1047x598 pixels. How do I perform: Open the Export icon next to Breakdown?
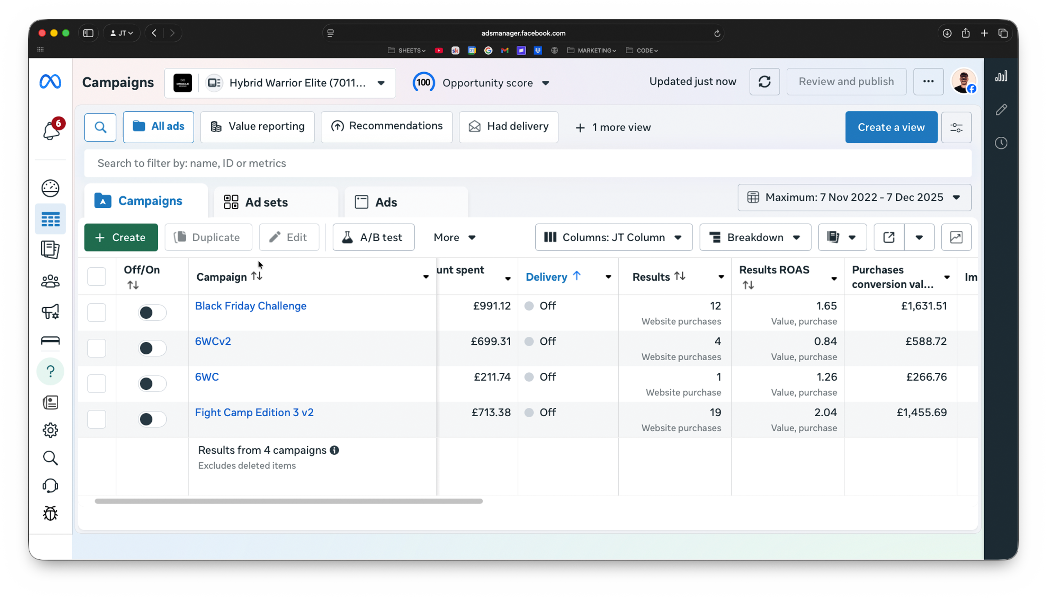click(889, 237)
